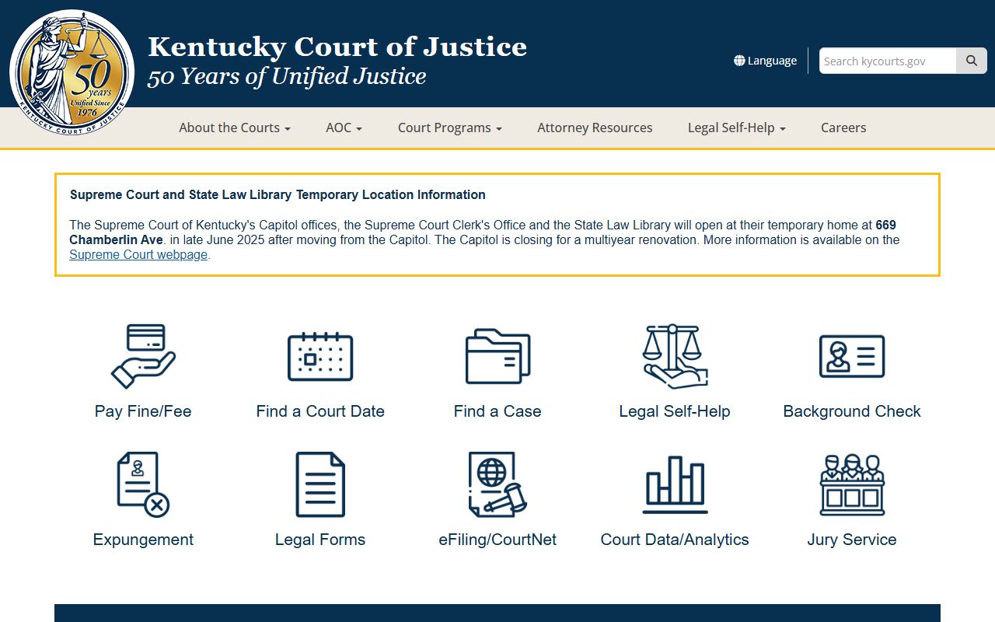Viewport: 995px width, 622px height.
Task: Open the AOC dropdown menu
Action: 344,128
